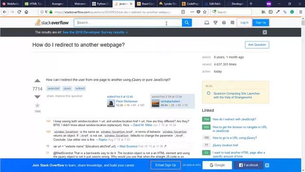Open the Quantum Computing Site Launches blog link
This screenshot has height=172, width=305.
coord(236,96)
